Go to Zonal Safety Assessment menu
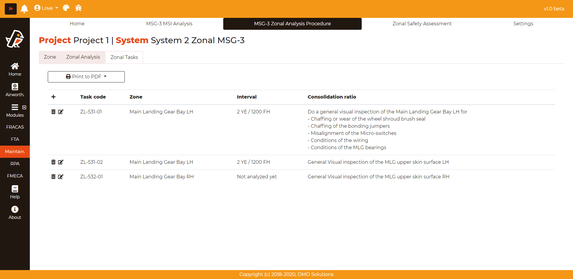 click(x=422, y=24)
